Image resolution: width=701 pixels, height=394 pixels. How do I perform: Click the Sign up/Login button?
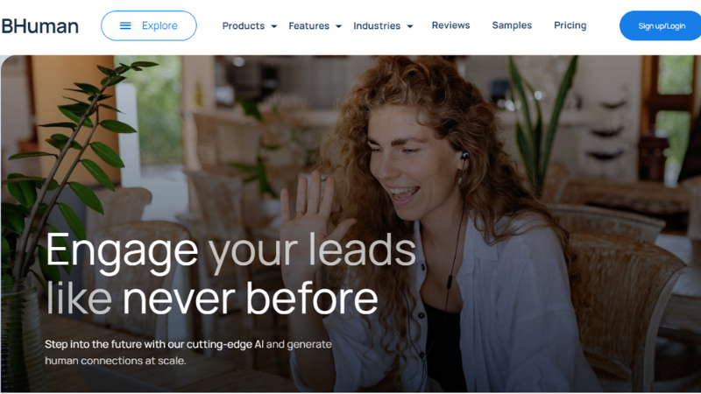(x=661, y=26)
